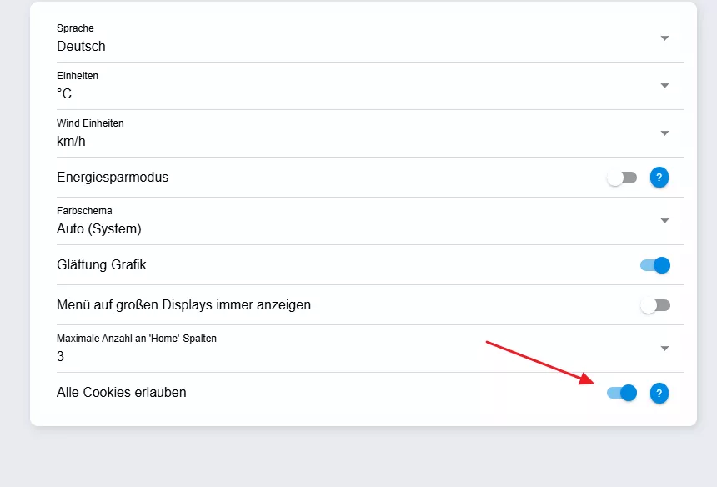Expand Maximale Anzahl an 'Home'-Spalten arrow

[664, 349]
